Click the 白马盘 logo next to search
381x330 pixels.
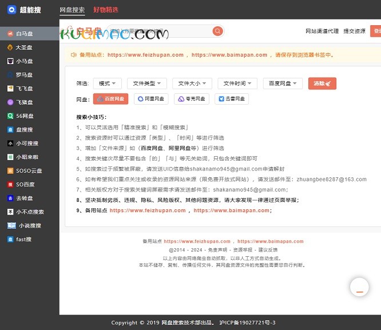(82, 32)
